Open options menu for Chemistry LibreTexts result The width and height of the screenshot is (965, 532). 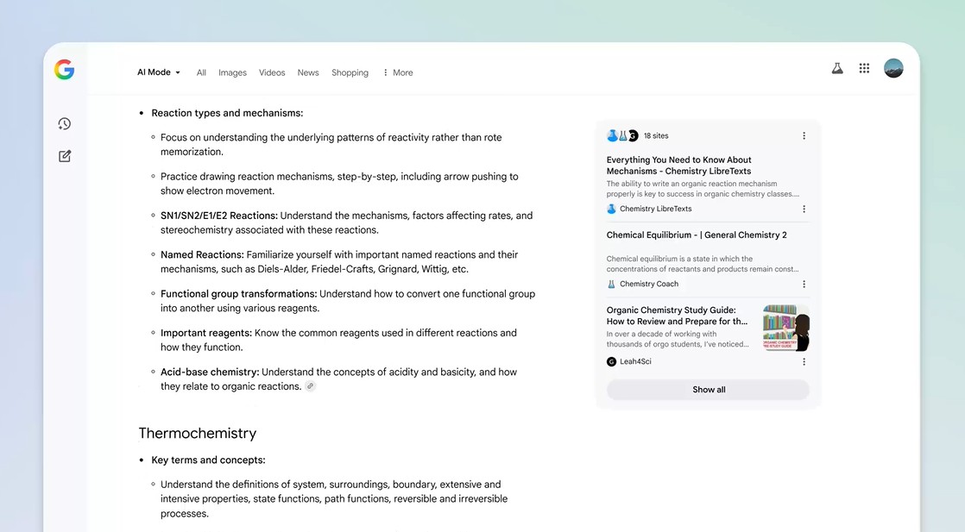point(804,209)
